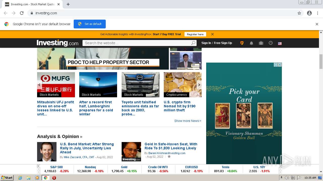The height and width of the screenshot is (181, 323).
Task: Open the Cryptocurrency category tag
Action: pos(177,95)
